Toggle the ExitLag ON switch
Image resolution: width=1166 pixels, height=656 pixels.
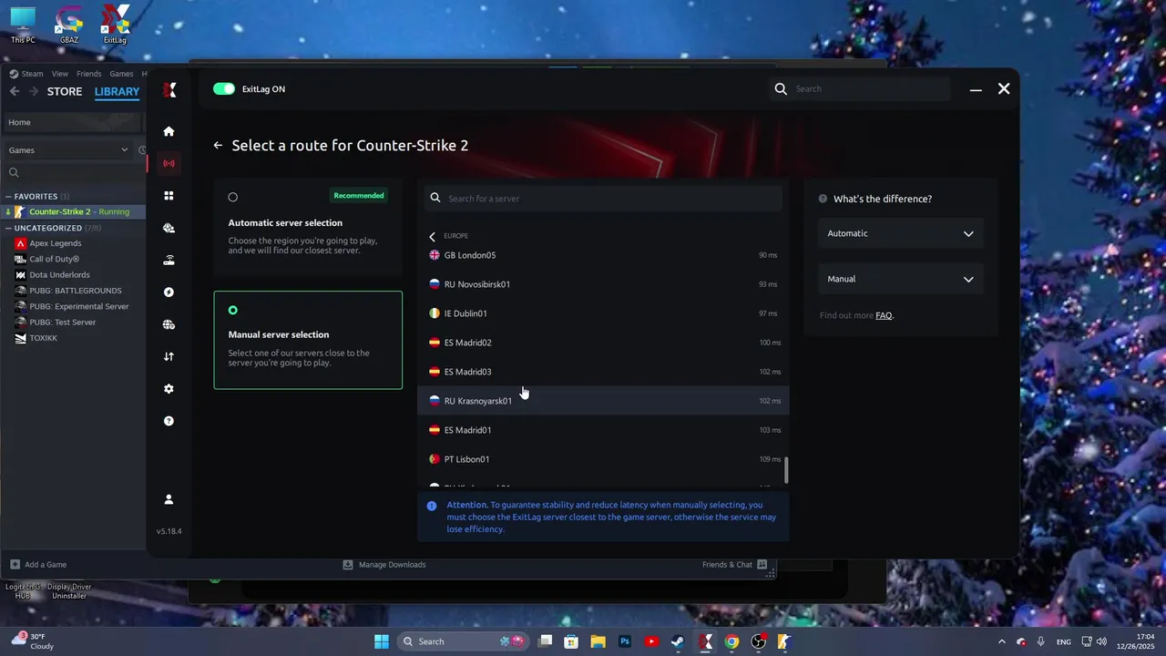[224, 88]
